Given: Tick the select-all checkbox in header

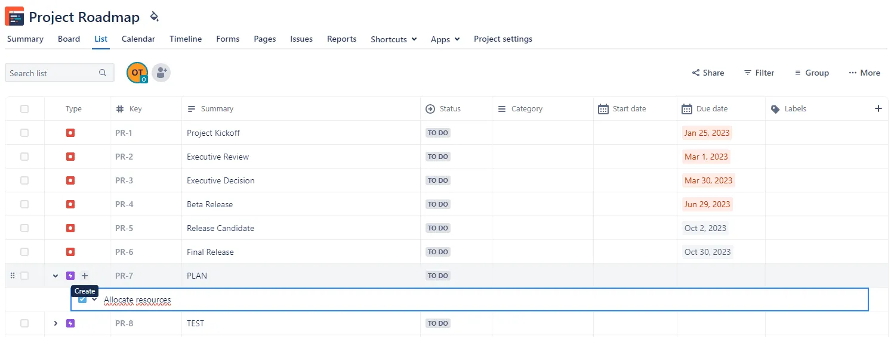Looking at the screenshot, I should point(24,109).
